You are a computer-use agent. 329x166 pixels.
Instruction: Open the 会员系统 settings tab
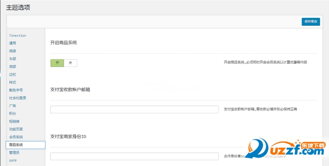tap(16, 137)
